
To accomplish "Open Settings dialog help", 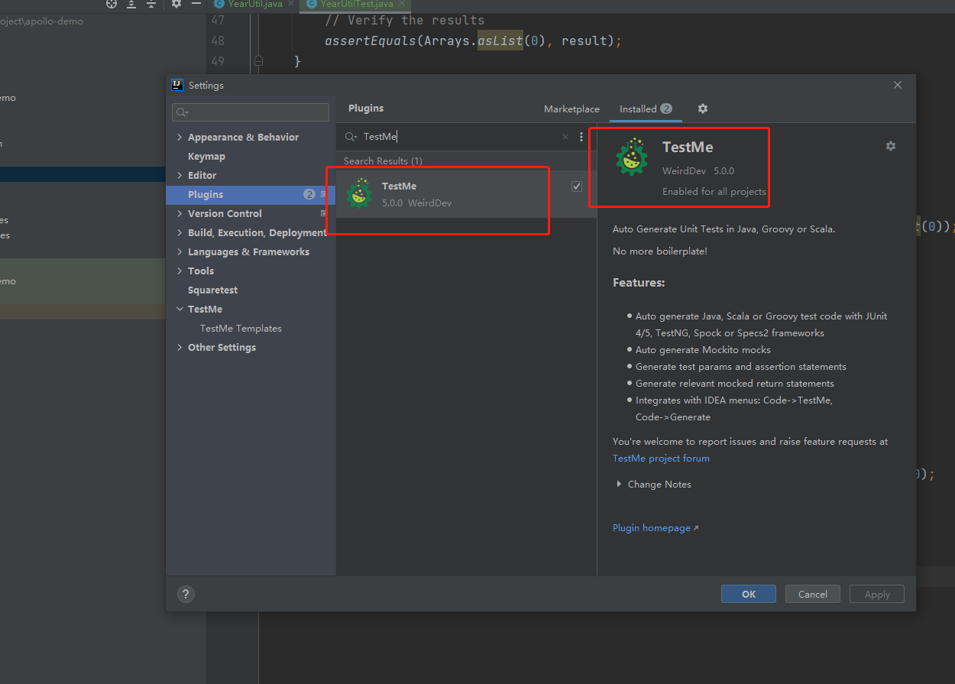I will pos(186,594).
